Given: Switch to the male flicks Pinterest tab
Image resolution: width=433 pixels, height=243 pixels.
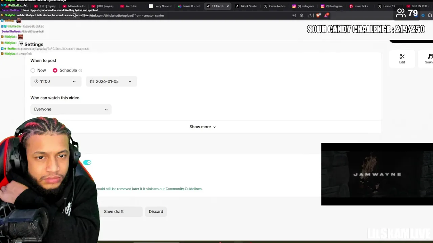Looking at the screenshot, I should 361,6.
